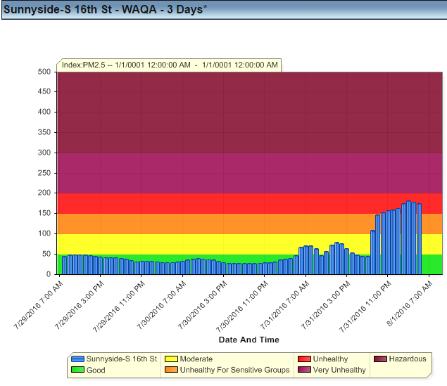Click the red Unhealthy legend swatch
447x386 pixels.
tap(304, 359)
